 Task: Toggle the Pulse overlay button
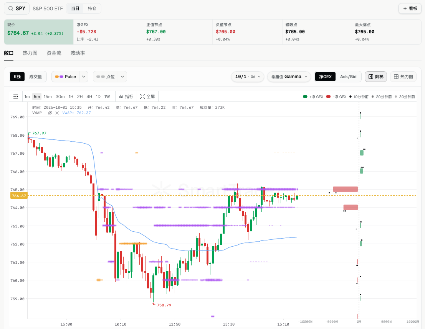(65, 77)
